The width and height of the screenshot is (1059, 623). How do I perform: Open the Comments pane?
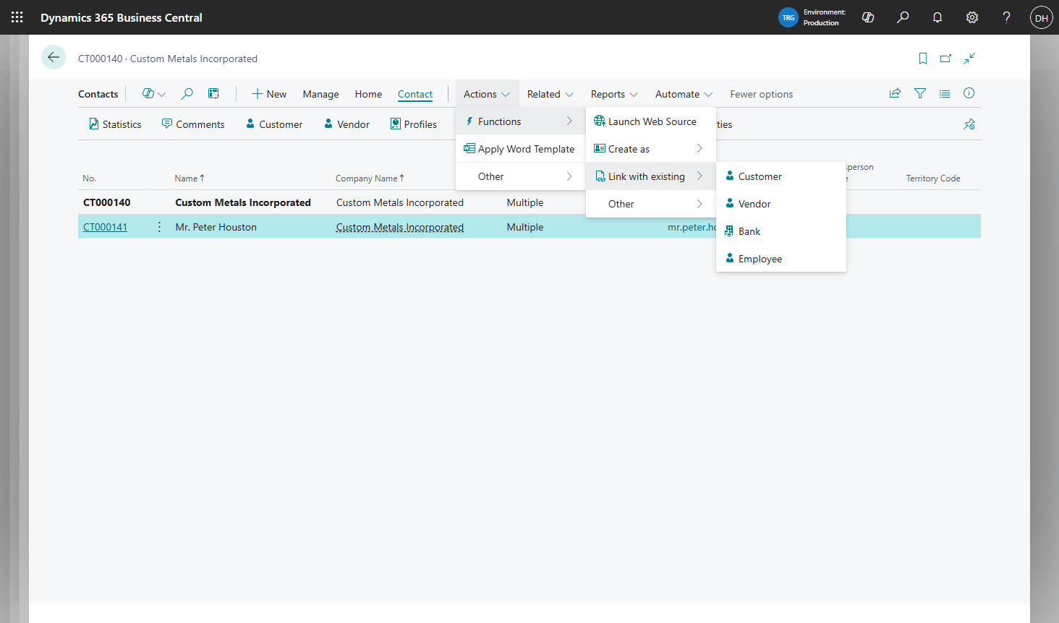(x=192, y=124)
